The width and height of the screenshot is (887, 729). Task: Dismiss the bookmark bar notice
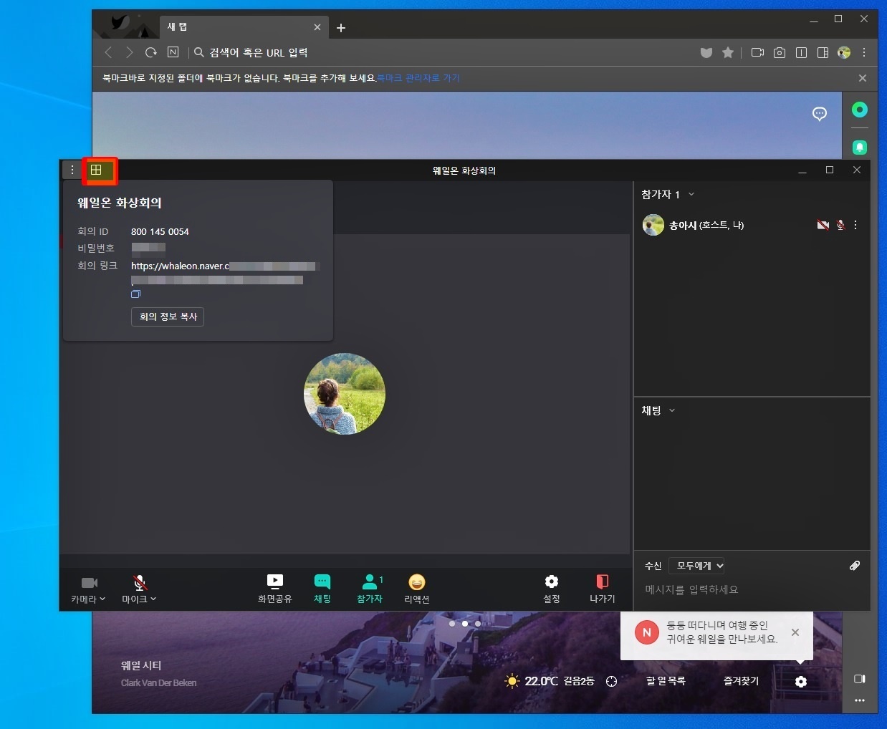tap(863, 78)
